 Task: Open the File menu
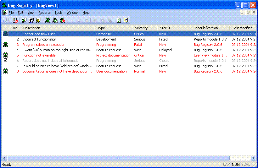click(x=11, y=13)
